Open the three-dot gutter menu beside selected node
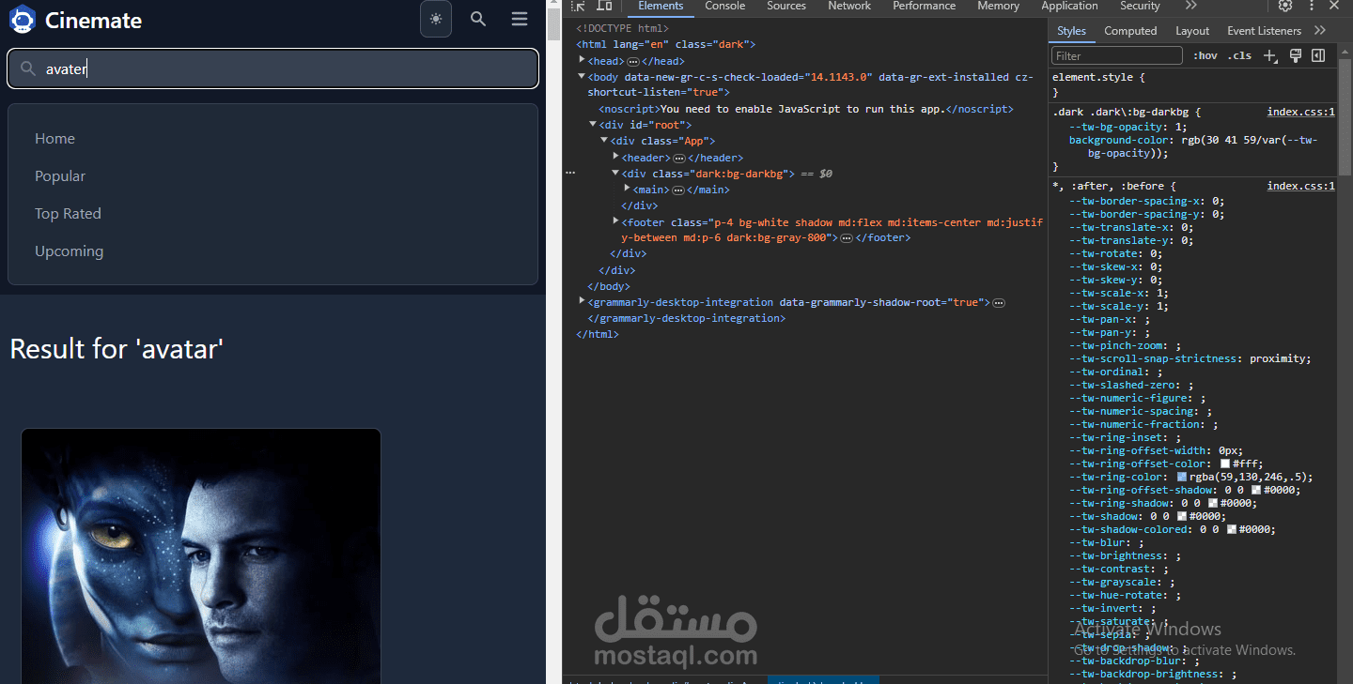Viewport: 1353px width, 684px height. 569,174
